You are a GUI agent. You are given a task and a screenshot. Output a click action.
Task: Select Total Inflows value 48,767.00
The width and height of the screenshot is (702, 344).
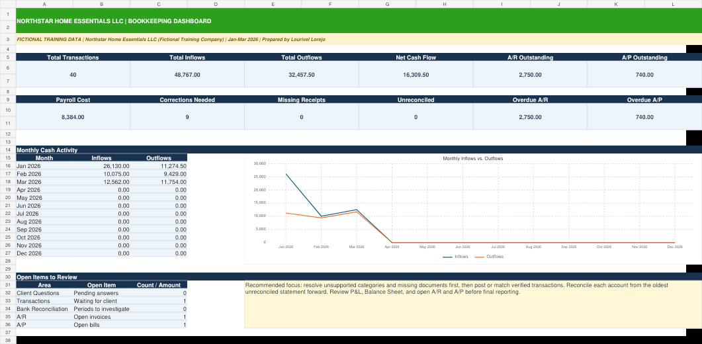(187, 74)
